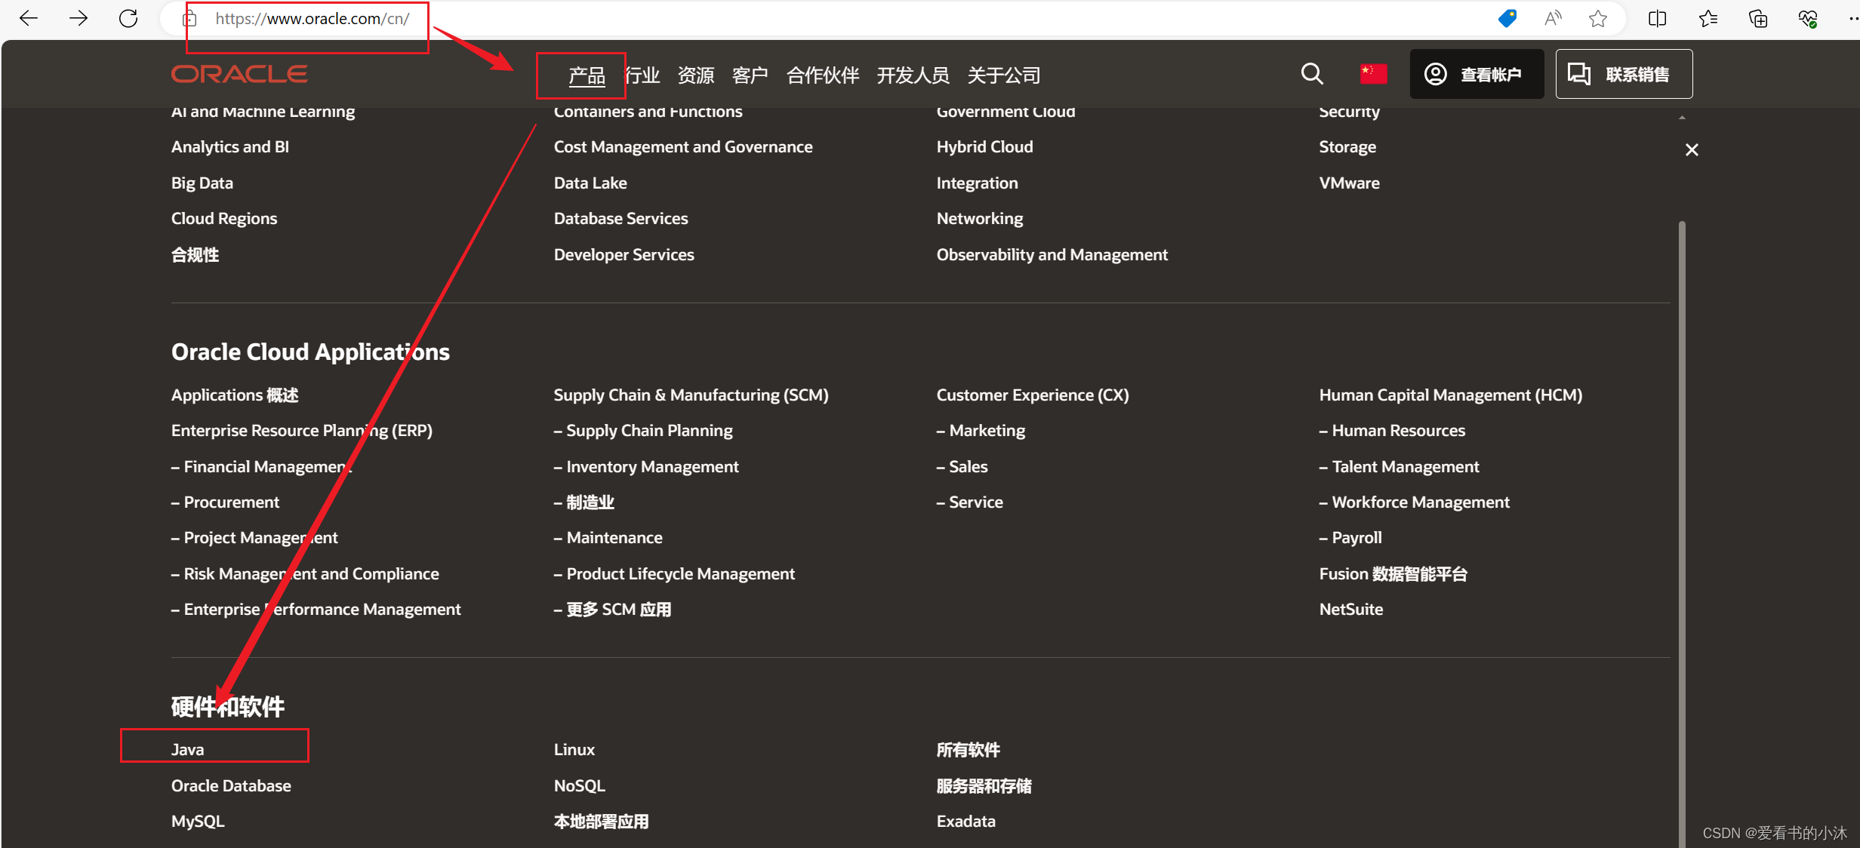Open Enterprise Resource Planning (ERP) link

click(x=302, y=430)
